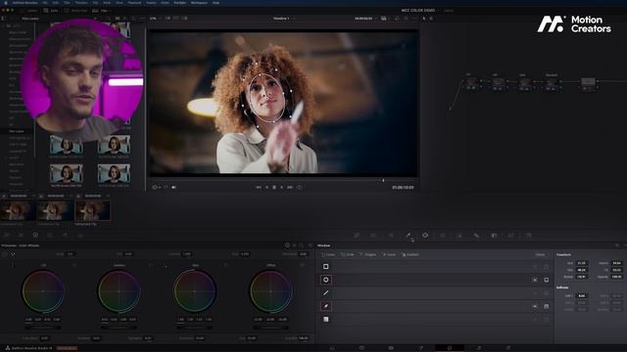Open the Sizing palette icon

click(x=511, y=236)
